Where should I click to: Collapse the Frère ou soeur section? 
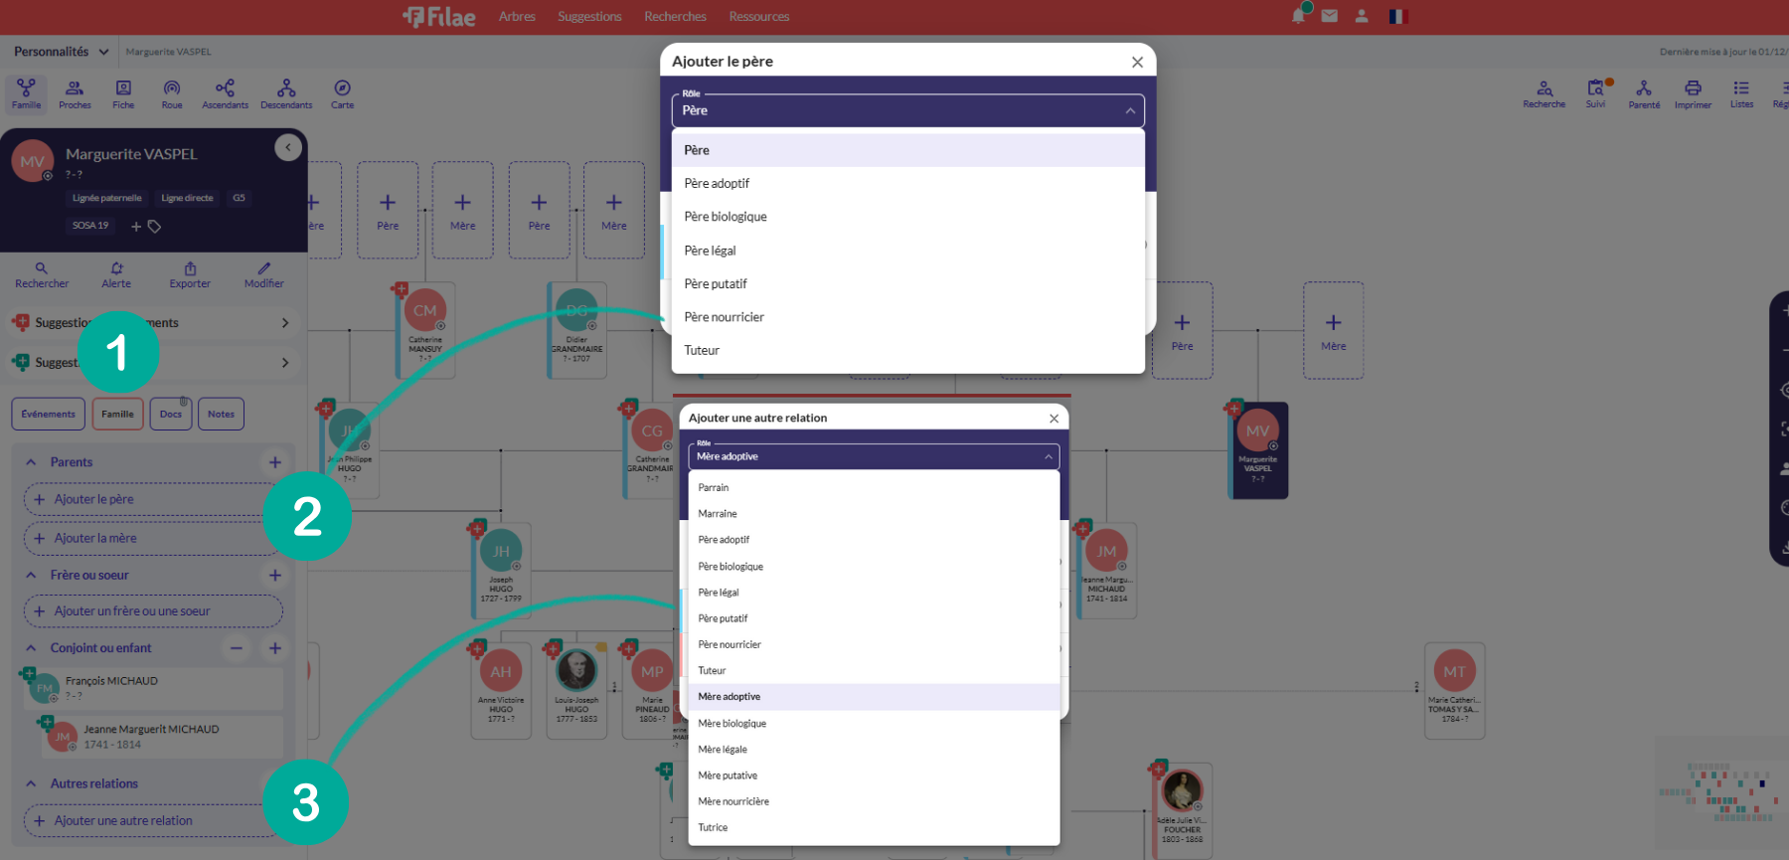(31, 575)
